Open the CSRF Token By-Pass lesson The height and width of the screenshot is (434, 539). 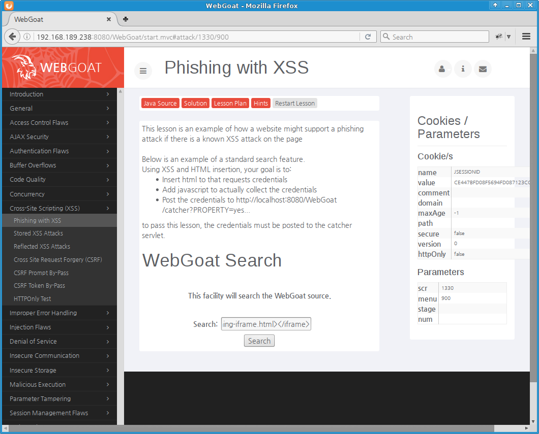(x=59, y=285)
